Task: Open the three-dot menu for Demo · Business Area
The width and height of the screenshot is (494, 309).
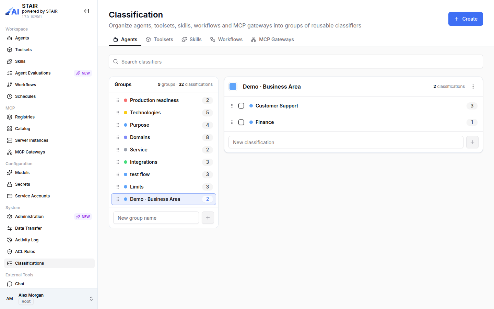Action: coord(473,87)
